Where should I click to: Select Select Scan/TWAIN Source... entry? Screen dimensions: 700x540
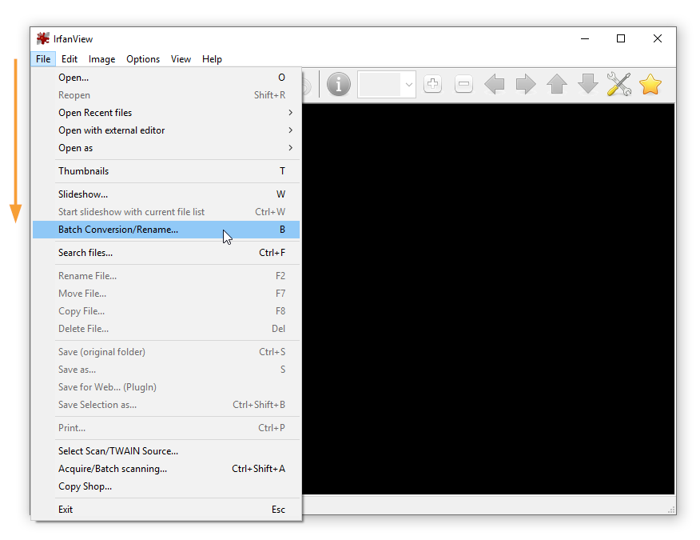pyautogui.click(x=166, y=451)
